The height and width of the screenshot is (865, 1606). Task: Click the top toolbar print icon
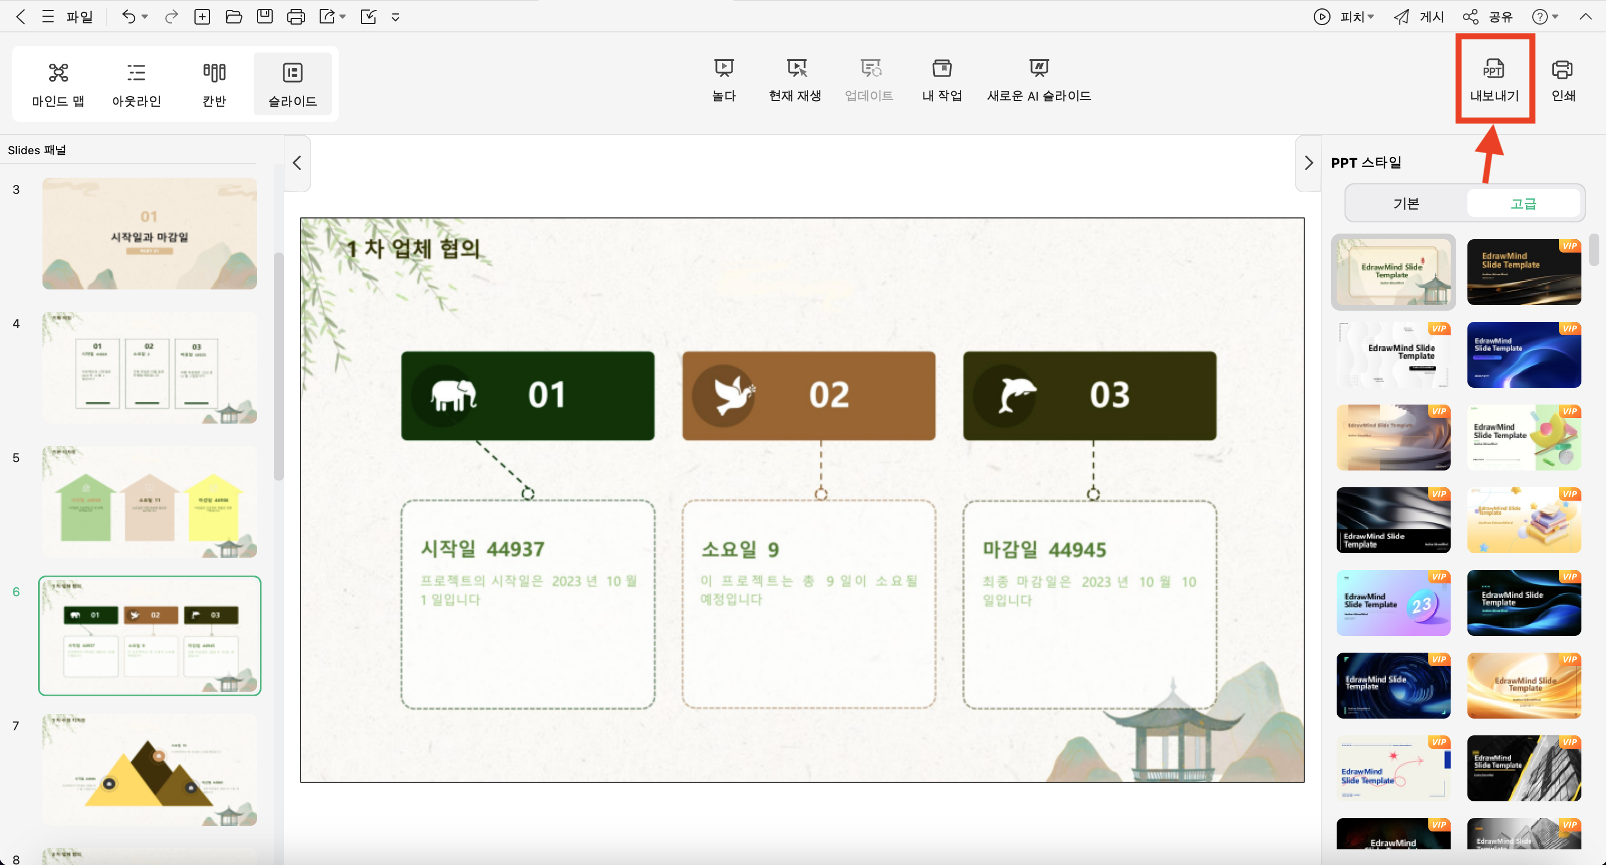pyautogui.click(x=296, y=17)
